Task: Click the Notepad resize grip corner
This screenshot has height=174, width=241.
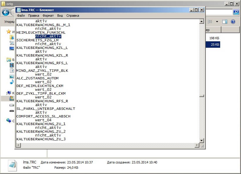Action: pyautogui.click(x=203, y=146)
